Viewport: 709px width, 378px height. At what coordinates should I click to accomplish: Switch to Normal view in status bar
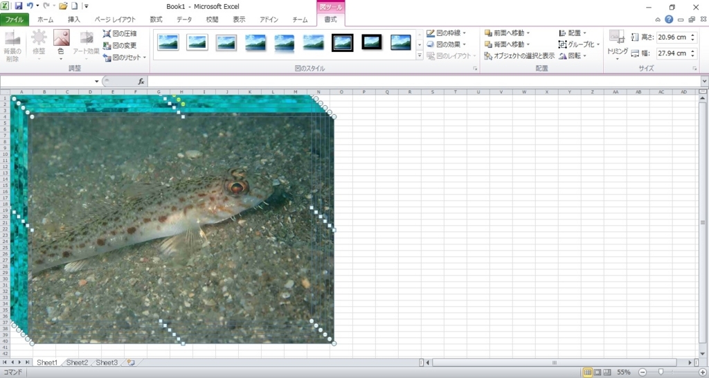pyautogui.click(x=587, y=372)
